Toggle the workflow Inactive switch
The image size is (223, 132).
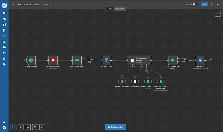click(195, 4)
